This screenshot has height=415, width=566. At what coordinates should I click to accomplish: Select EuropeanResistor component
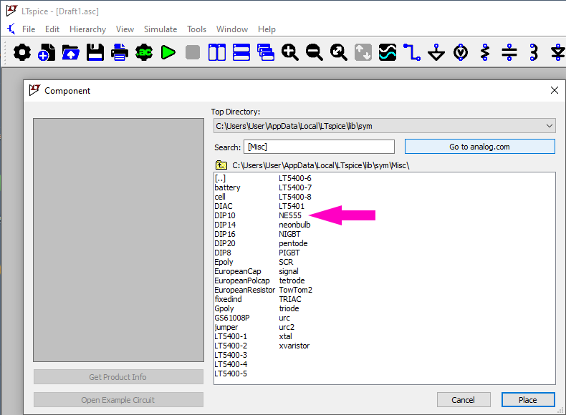[245, 290]
